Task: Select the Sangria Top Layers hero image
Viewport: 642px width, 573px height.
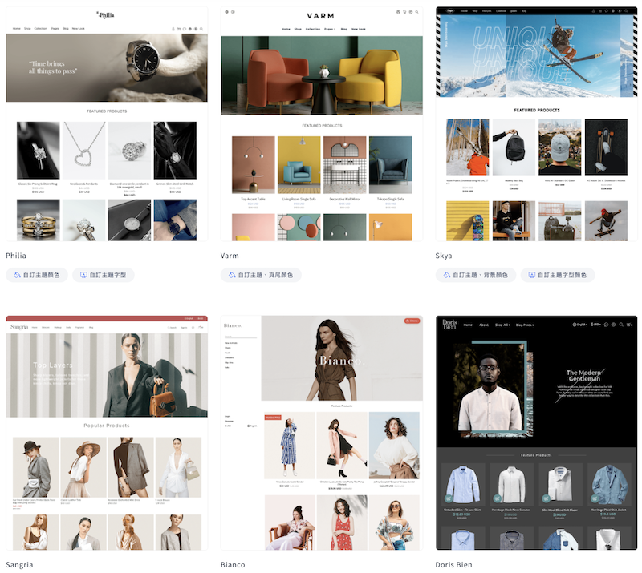Action: coord(107,374)
